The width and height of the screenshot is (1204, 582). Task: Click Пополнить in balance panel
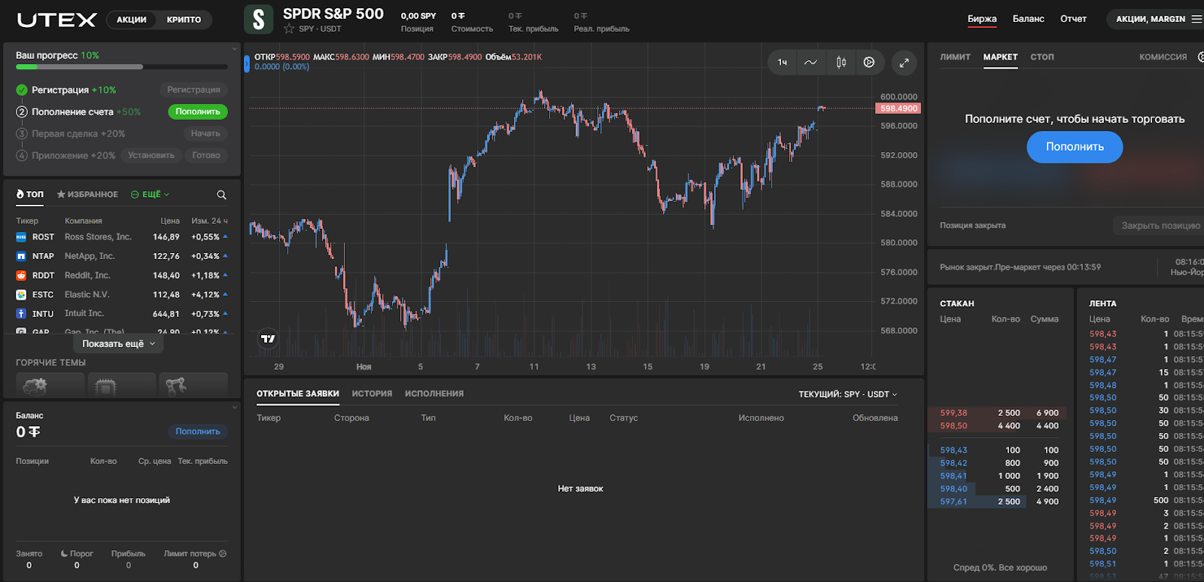point(198,431)
